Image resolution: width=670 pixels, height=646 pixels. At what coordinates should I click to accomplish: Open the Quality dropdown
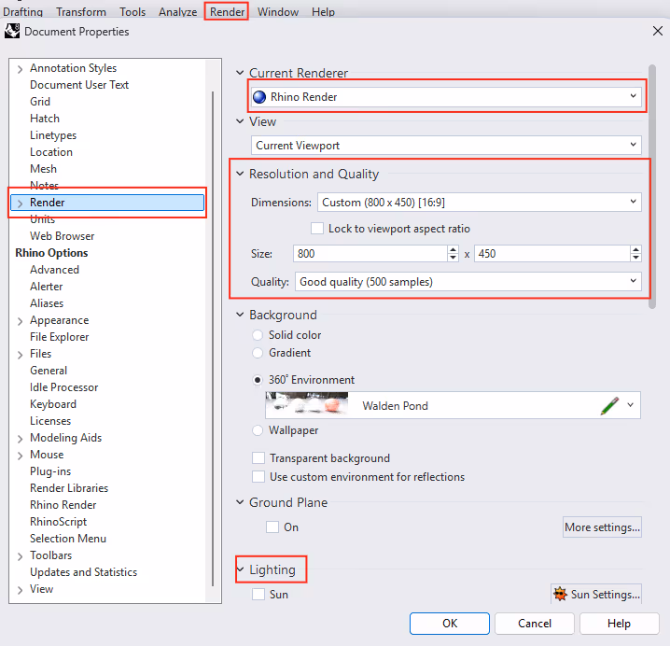(x=468, y=282)
